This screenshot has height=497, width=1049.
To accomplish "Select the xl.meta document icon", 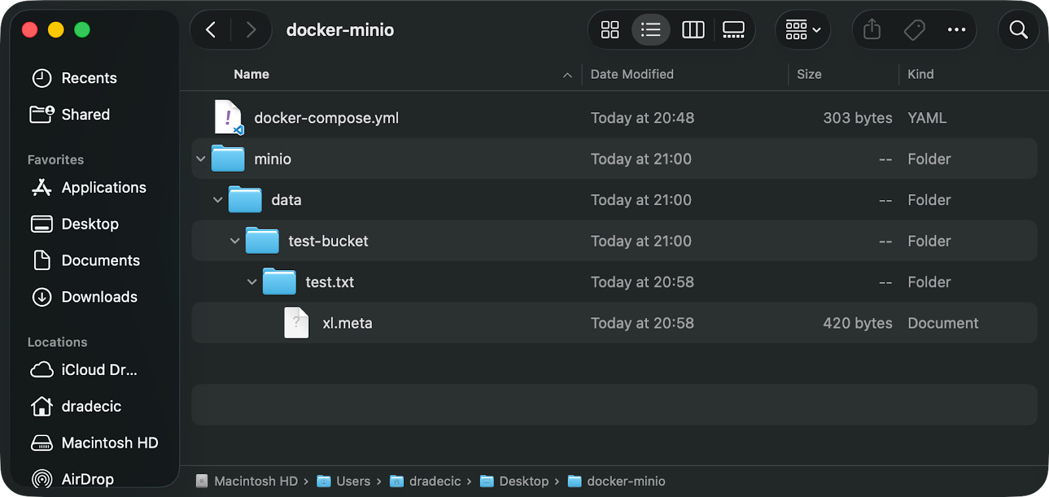I will point(296,323).
